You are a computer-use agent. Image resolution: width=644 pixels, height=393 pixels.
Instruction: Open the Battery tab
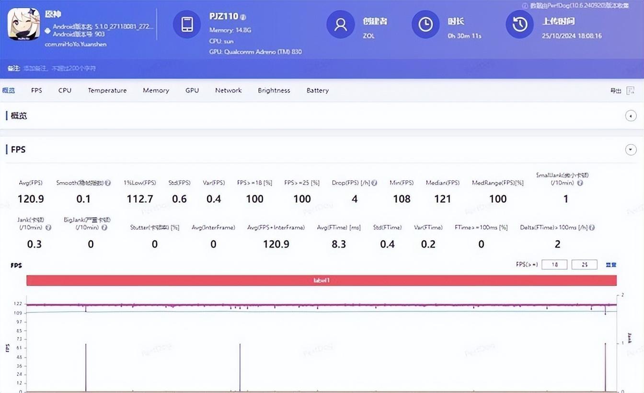coord(317,91)
